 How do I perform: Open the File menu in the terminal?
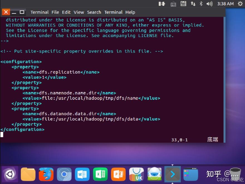(x=55, y=12)
